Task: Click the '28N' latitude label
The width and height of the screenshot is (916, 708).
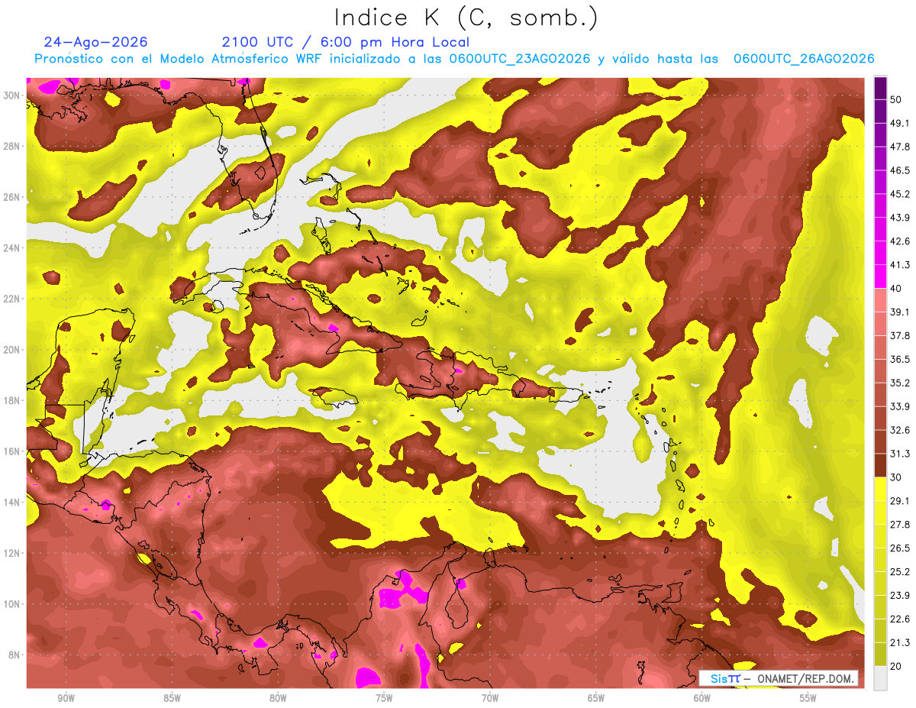Action: [11, 146]
